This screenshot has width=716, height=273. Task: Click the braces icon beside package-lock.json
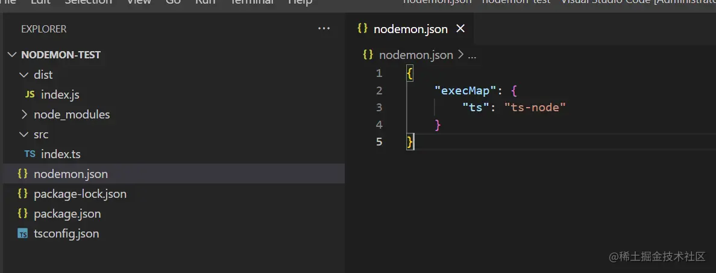(x=23, y=194)
